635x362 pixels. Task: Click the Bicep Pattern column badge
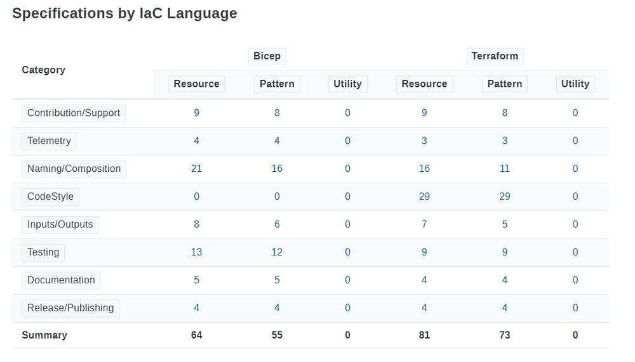click(277, 84)
